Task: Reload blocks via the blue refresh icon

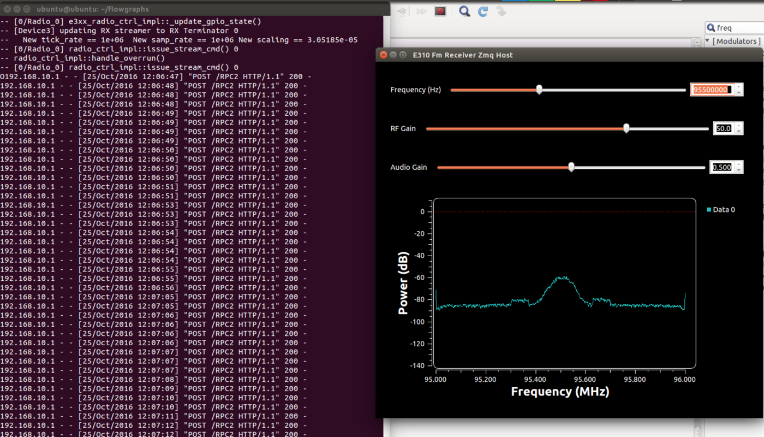Action: point(482,11)
